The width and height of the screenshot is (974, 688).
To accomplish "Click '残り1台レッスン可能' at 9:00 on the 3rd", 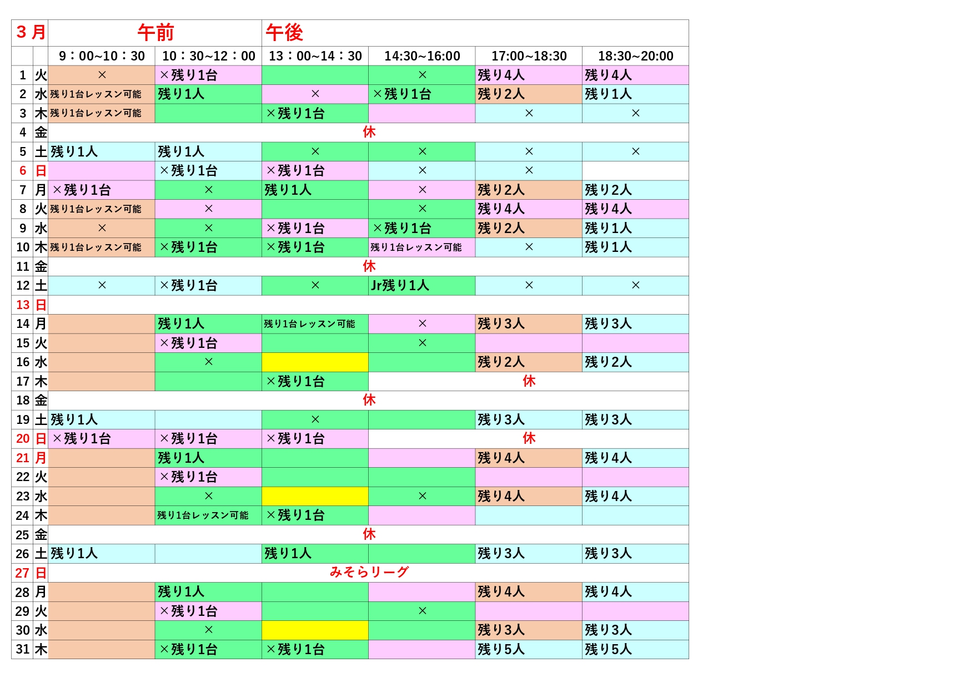I will pyautogui.click(x=96, y=113).
